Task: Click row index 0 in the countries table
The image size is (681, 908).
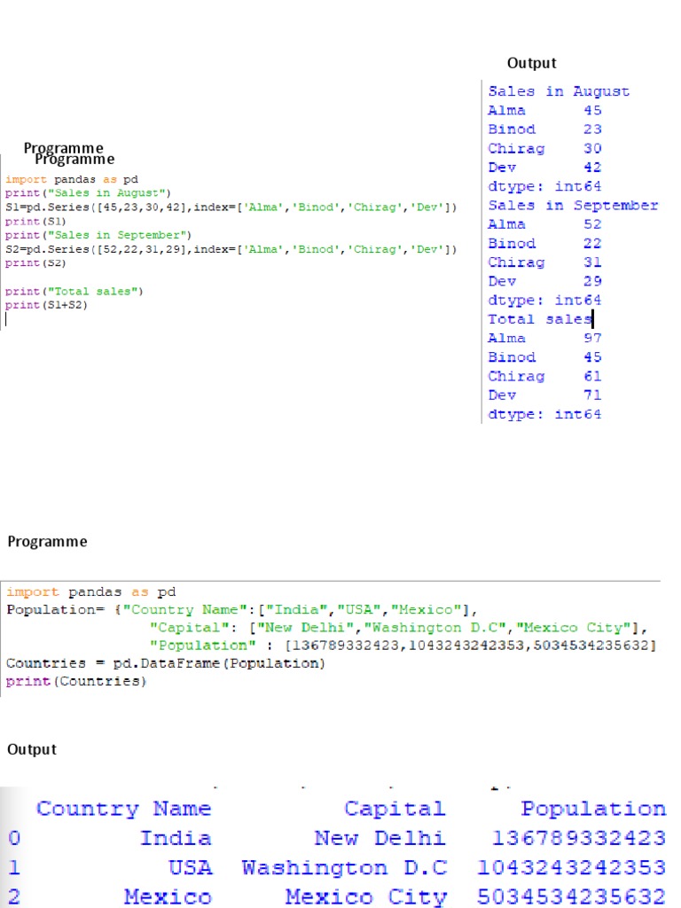Action: point(14,838)
